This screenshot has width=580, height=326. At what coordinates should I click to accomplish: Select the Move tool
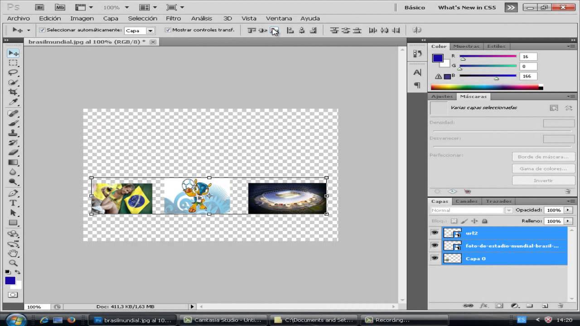point(13,53)
